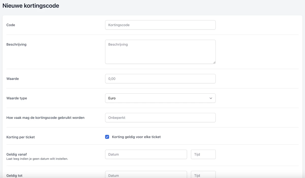The width and height of the screenshot is (305, 178).
Task: Click the Nieuwe kortingscode heading
Action: point(31,6)
